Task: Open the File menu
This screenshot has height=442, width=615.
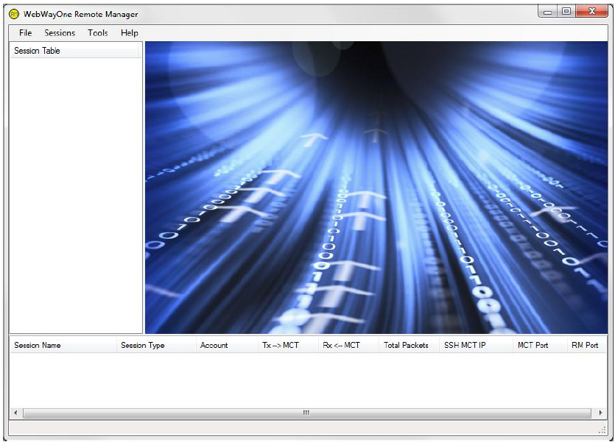Action: (26, 33)
